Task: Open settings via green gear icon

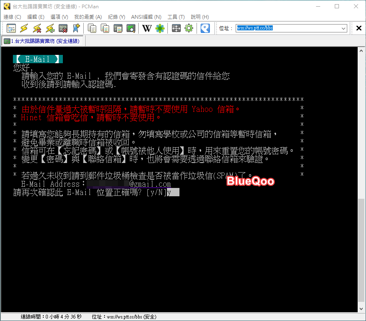Action: [x=189, y=28]
